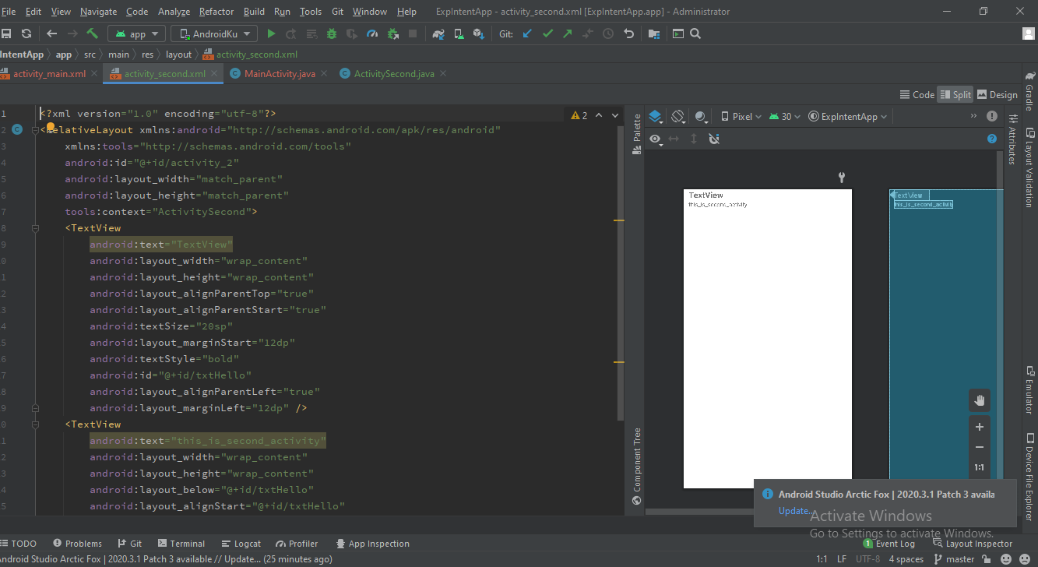Attach debugger to Android process icon
The image size is (1038, 567).
tap(392, 33)
